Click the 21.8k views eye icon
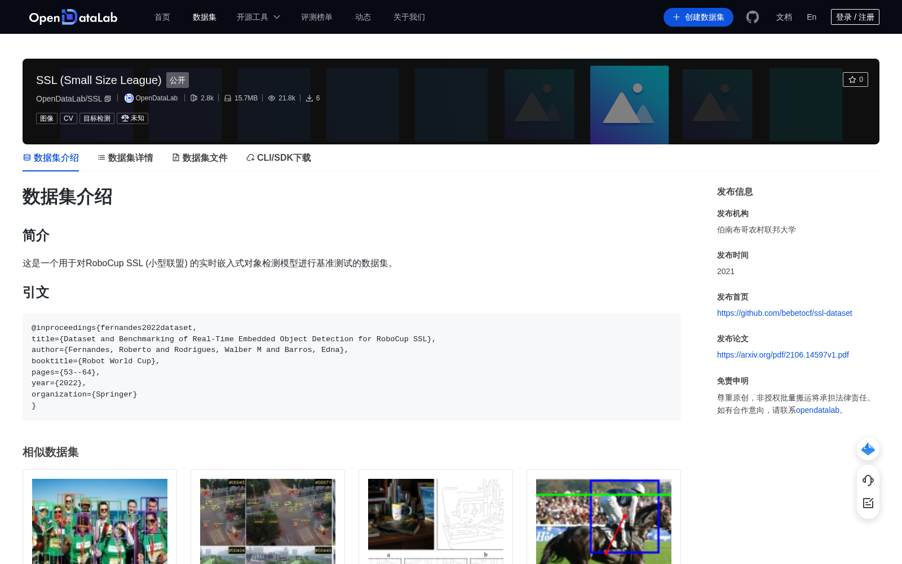The image size is (902, 564). point(272,98)
